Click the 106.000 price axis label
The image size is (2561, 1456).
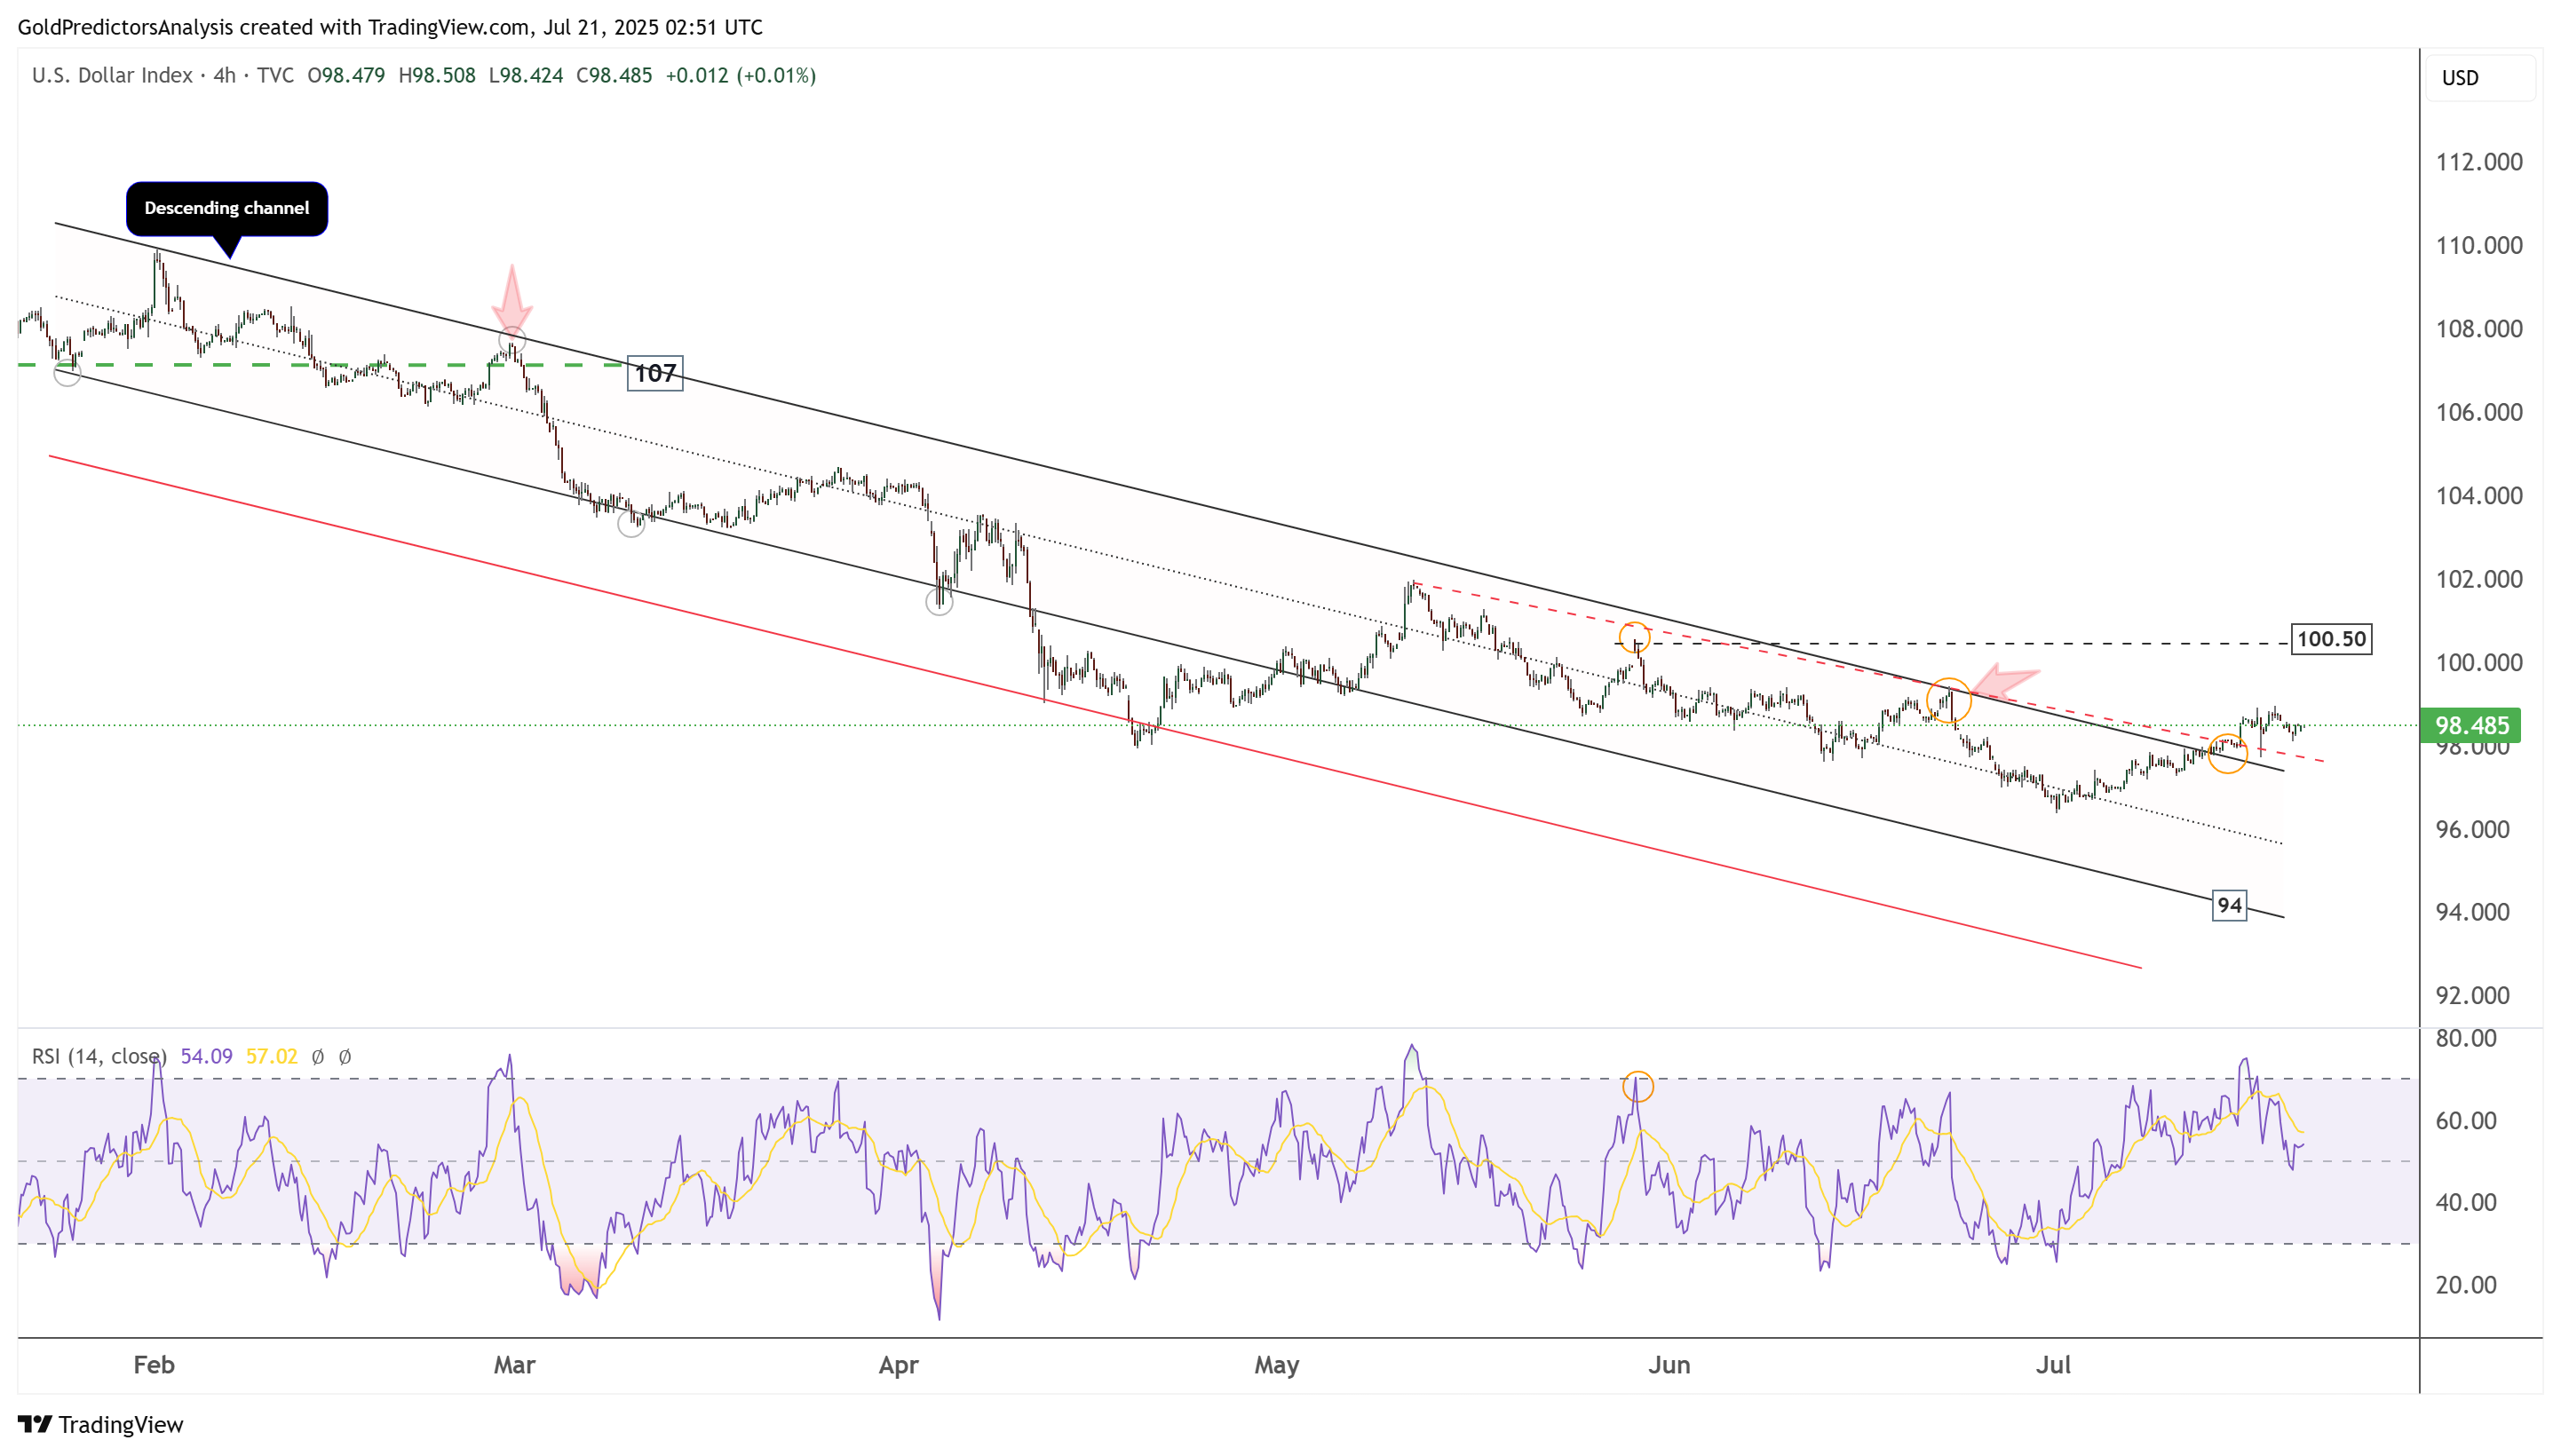tap(2479, 412)
